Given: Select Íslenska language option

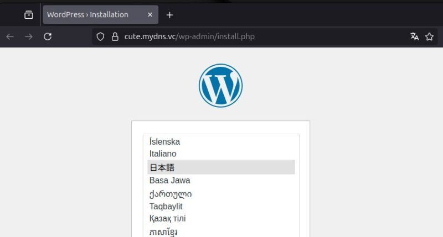Looking at the screenshot, I should 221,141.
